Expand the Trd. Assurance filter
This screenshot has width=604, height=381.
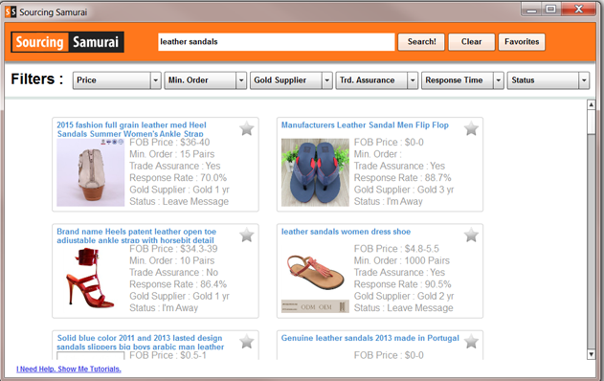click(x=377, y=80)
